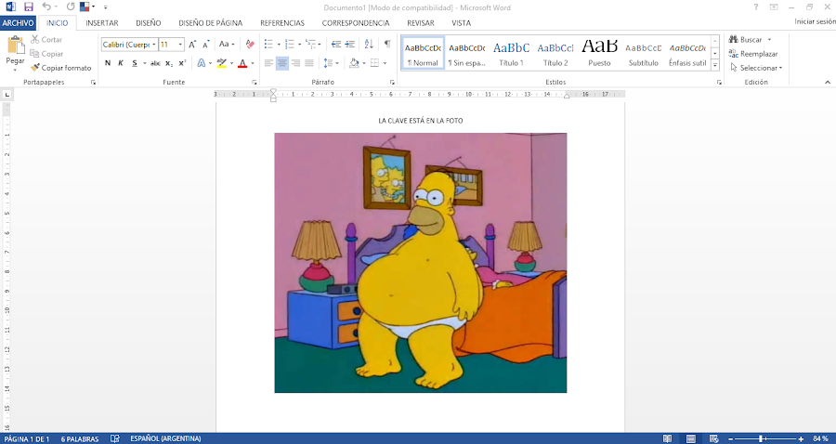The image size is (836, 444).
Task: Open Aa change case dropdown
Action: coord(227,45)
